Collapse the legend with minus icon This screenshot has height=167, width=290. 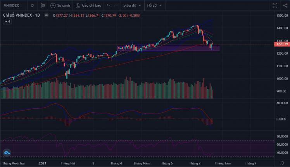click(x=46, y=15)
